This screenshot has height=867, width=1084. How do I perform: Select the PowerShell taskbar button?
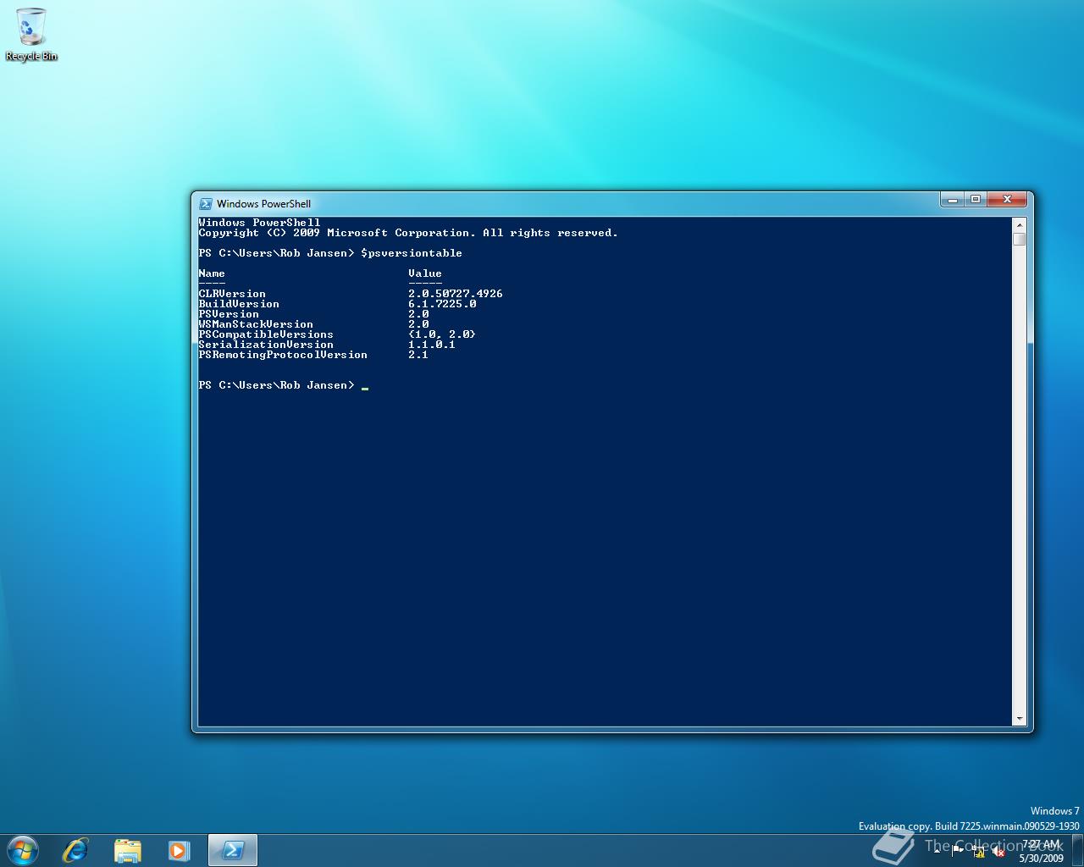pos(233,850)
